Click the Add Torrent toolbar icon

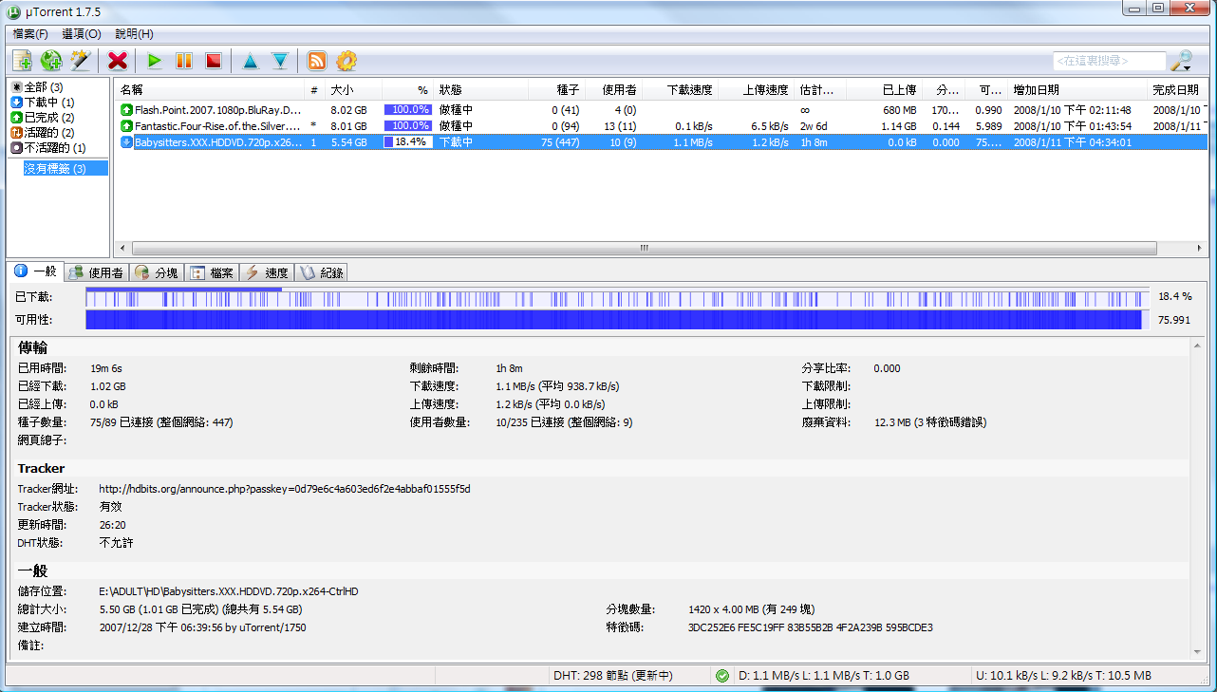click(x=22, y=61)
